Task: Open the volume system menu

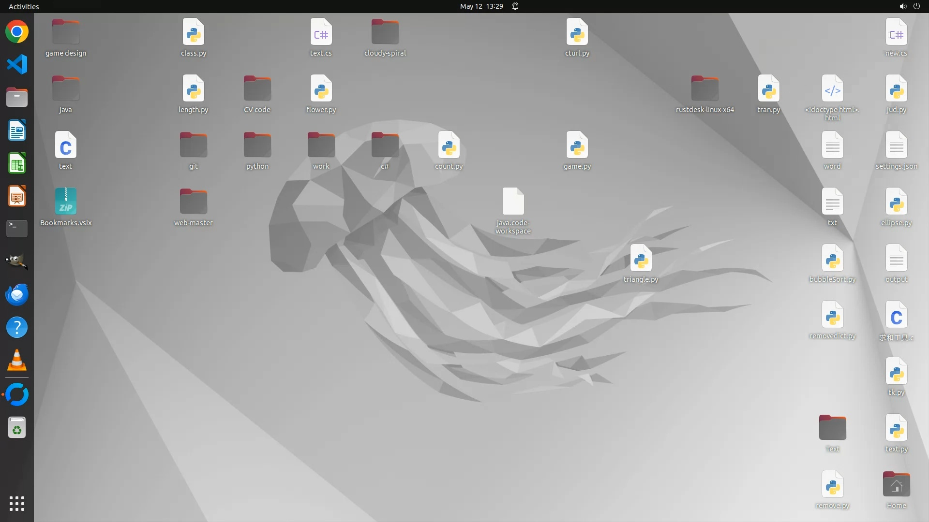Action: (902, 6)
